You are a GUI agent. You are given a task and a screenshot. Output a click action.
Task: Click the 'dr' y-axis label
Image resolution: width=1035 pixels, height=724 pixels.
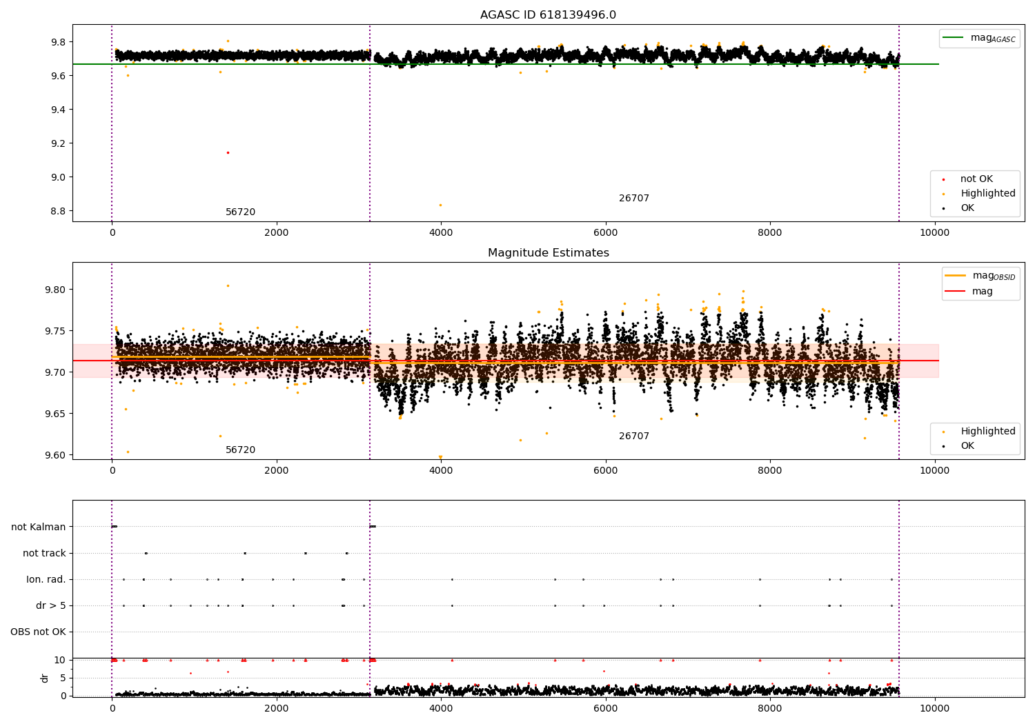45,678
